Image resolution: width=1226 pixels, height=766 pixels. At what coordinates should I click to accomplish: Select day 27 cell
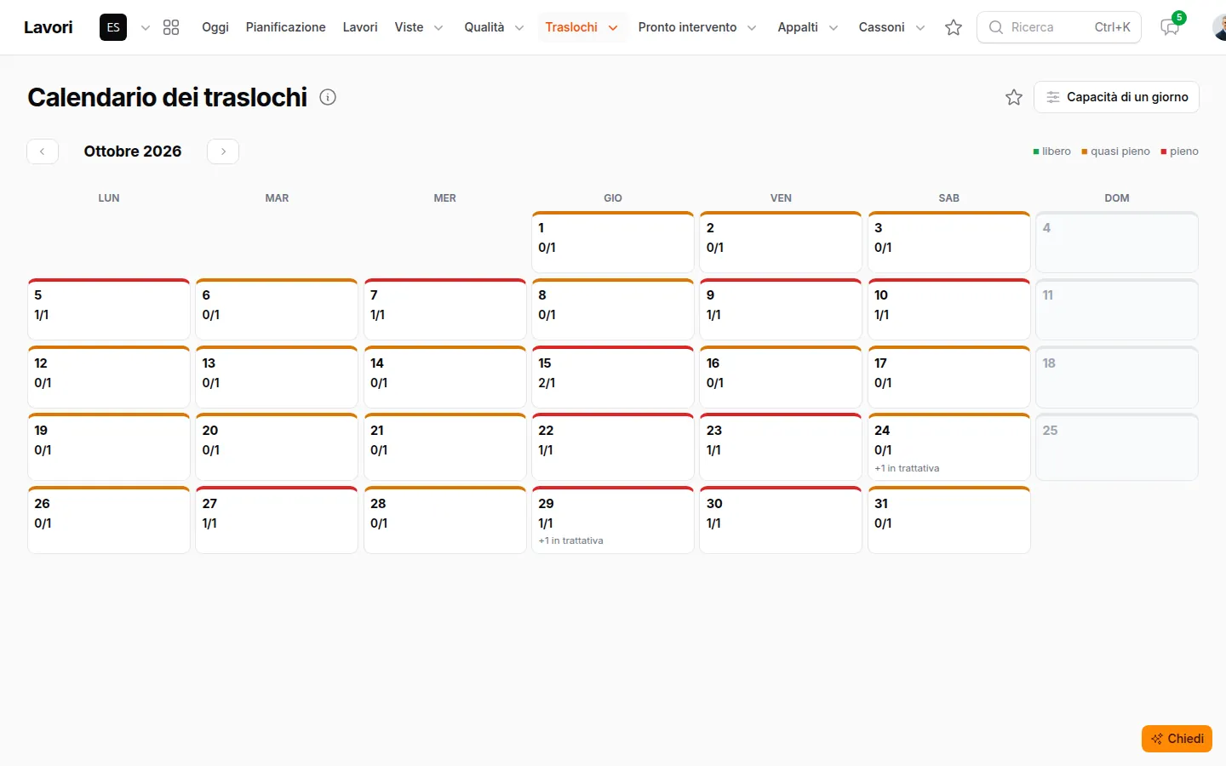point(277,520)
